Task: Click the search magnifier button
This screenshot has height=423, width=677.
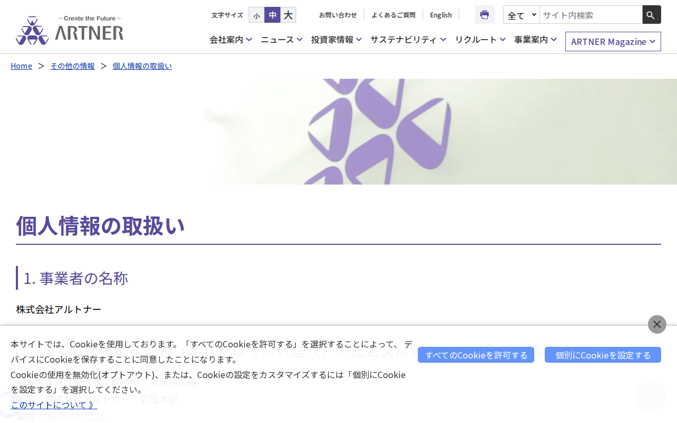Action: point(652,15)
